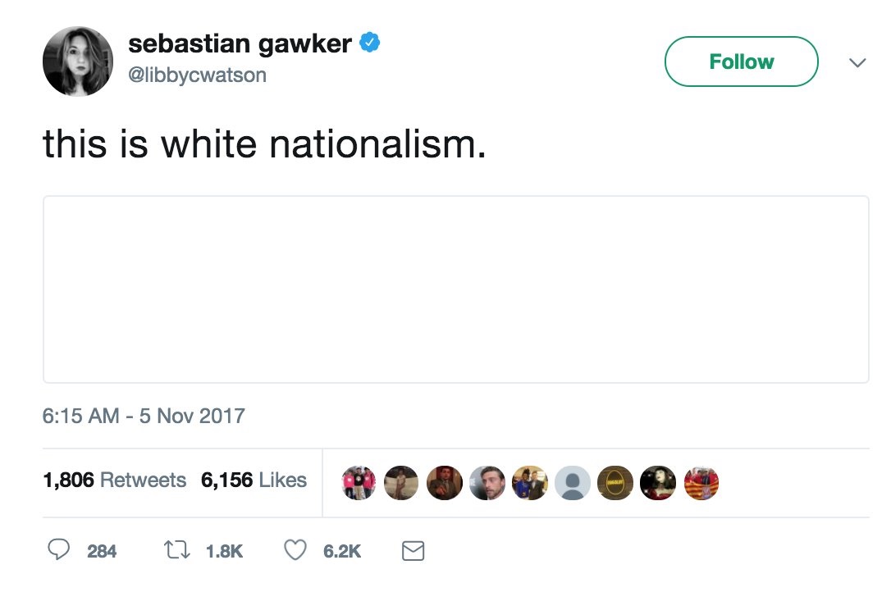The image size is (891, 592).
Task: Expand the tweet options chevron menu
Action: pos(857,62)
